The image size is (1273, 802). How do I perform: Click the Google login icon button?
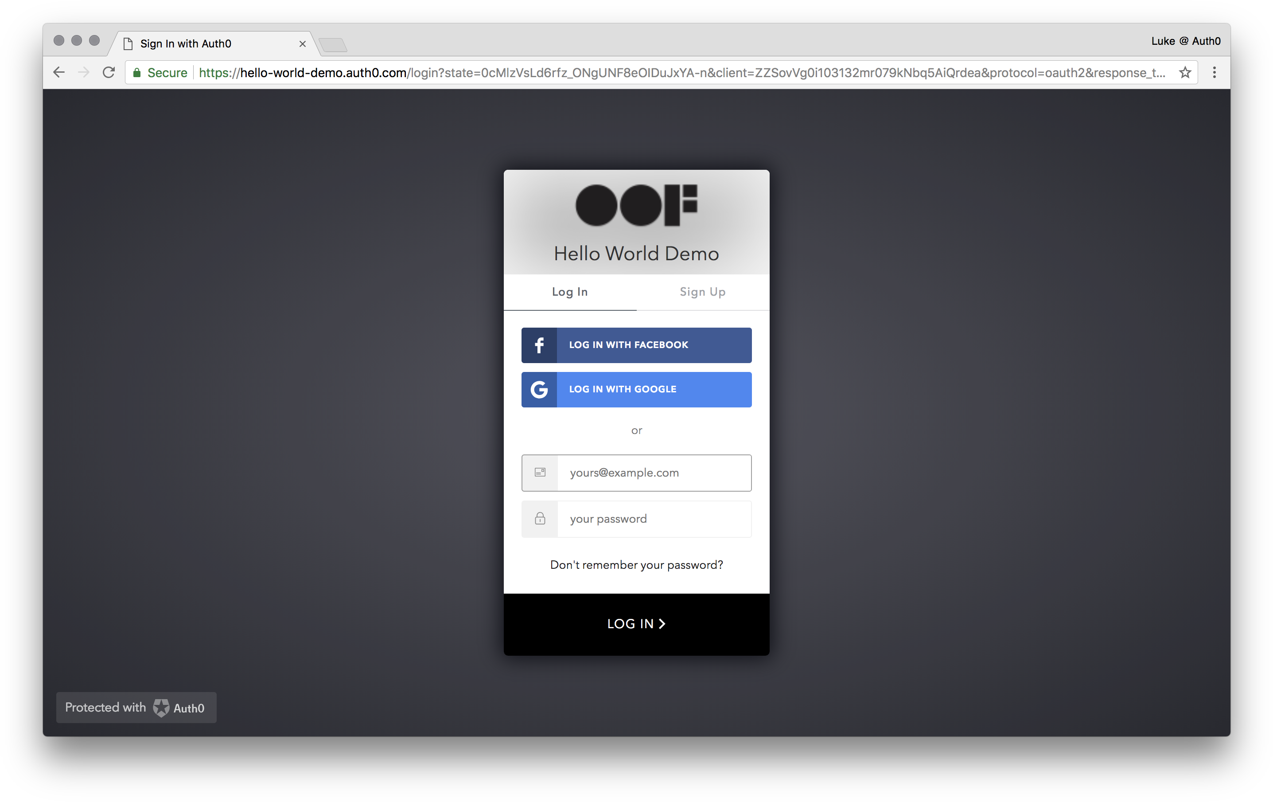click(x=539, y=388)
